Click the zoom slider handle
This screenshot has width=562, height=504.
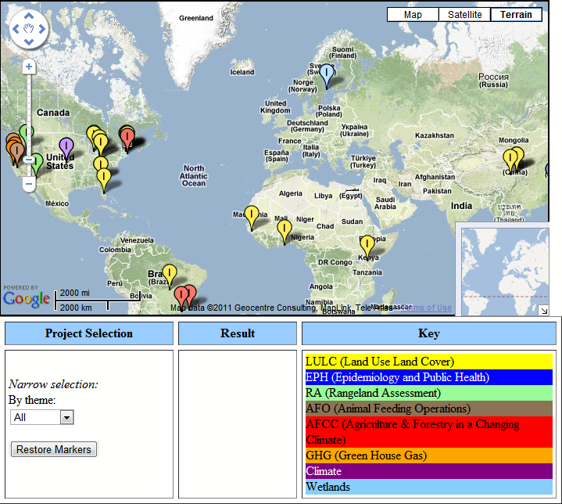point(29,160)
